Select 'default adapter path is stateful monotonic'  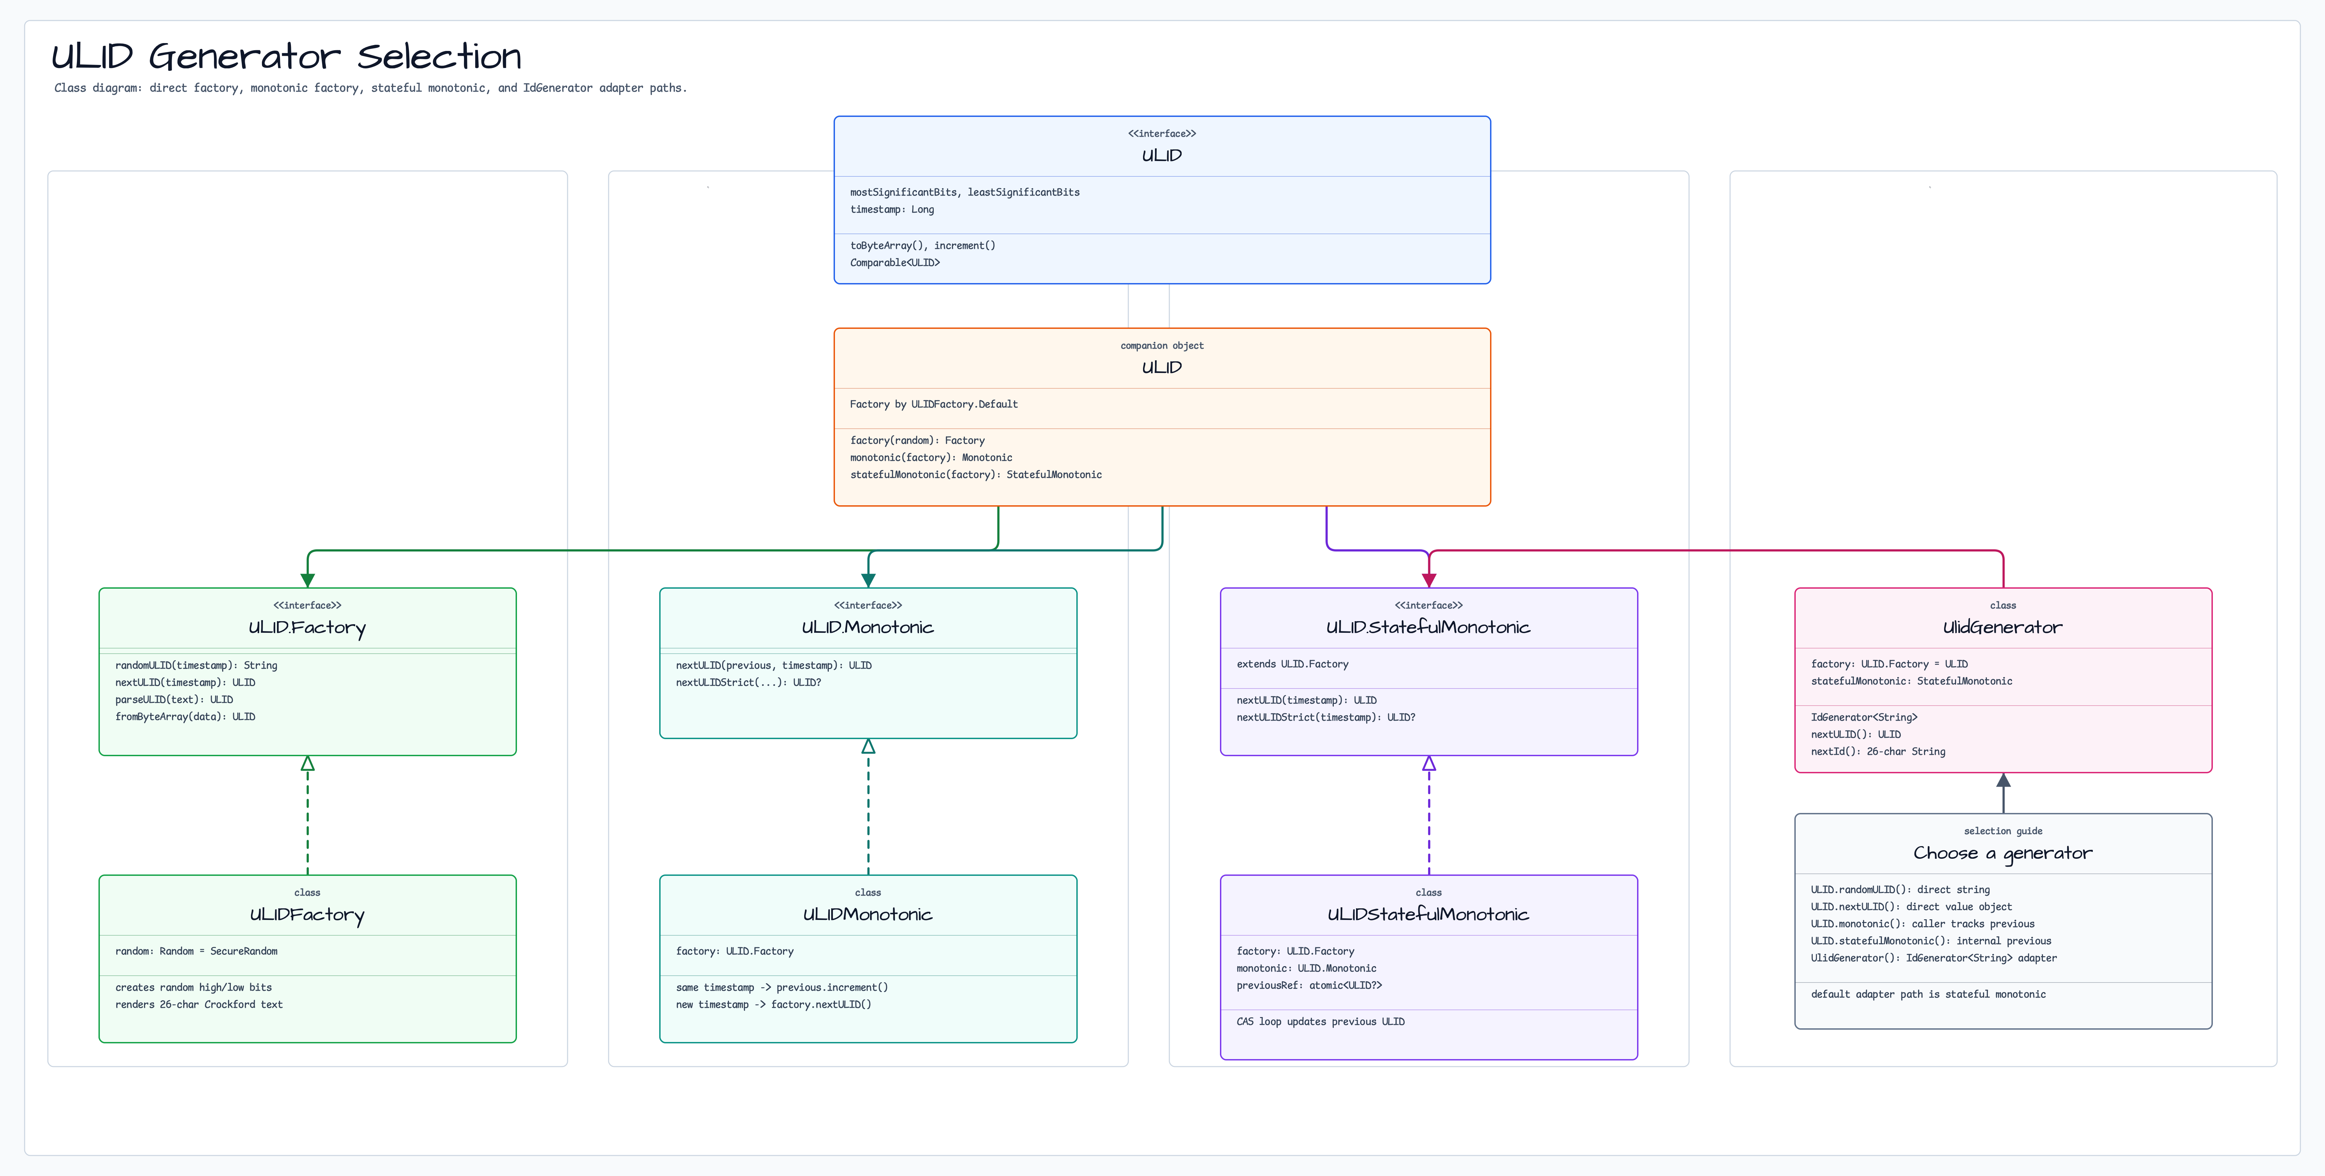click(1928, 994)
